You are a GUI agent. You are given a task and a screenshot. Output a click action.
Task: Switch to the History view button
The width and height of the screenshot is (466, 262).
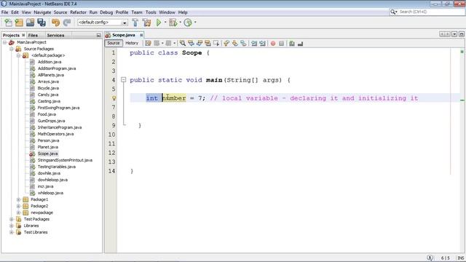click(x=132, y=44)
